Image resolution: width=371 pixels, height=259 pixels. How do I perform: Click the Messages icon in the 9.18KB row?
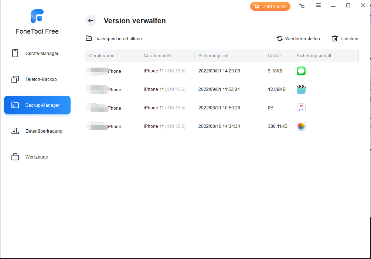[x=301, y=71]
